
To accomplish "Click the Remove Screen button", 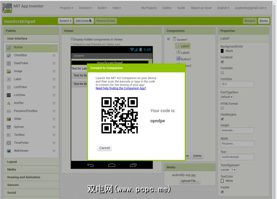I will click(x=106, y=21).
